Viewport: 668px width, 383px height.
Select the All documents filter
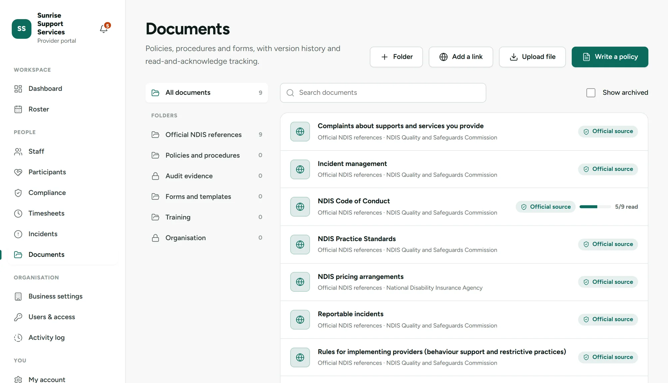[x=207, y=92]
